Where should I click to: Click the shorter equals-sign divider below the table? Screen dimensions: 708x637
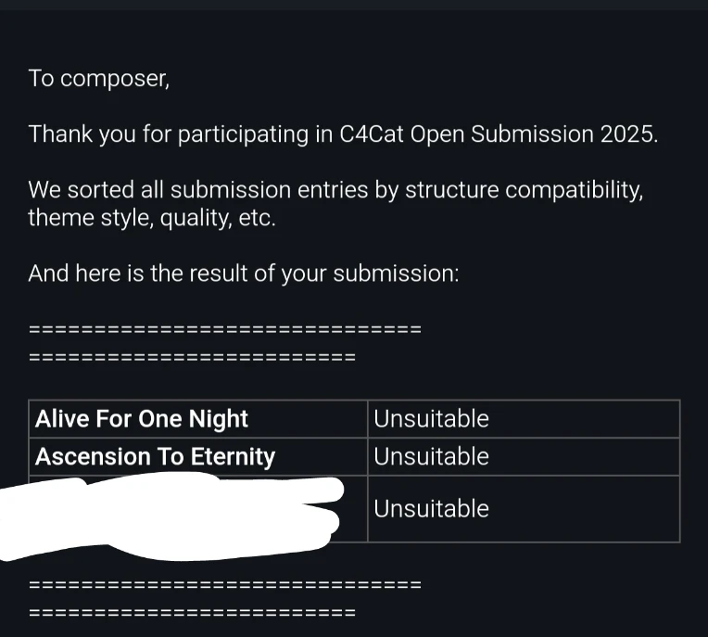click(192, 613)
